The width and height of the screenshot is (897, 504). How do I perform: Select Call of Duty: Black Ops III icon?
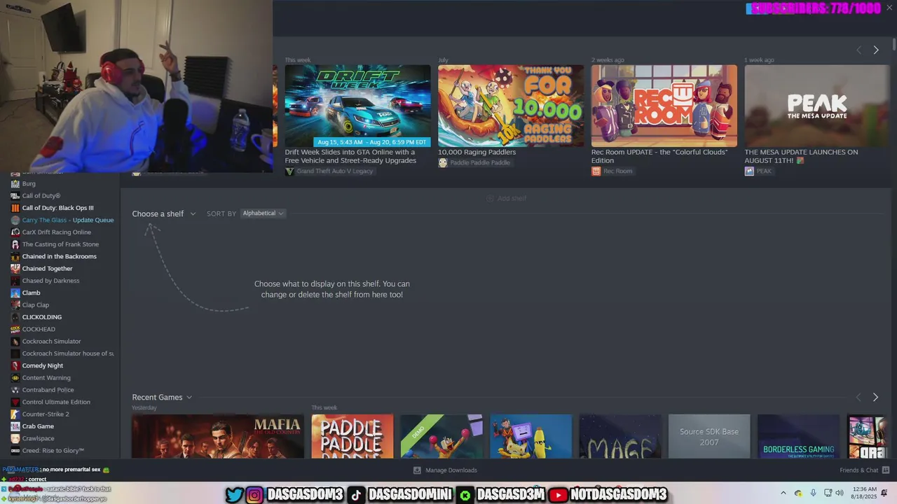[x=15, y=208]
